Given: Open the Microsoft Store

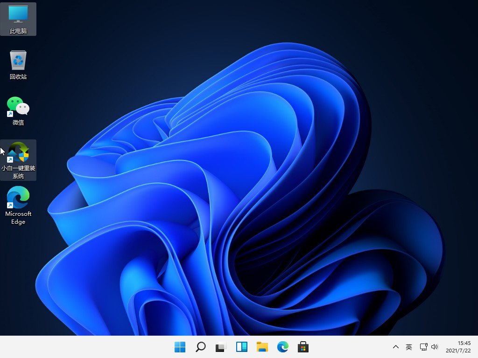Looking at the screenshot, I should tap(302, 347).
